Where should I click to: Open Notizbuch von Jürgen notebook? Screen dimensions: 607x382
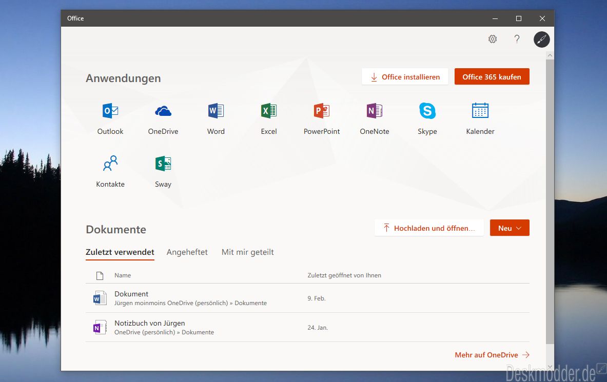pos(149,323)
